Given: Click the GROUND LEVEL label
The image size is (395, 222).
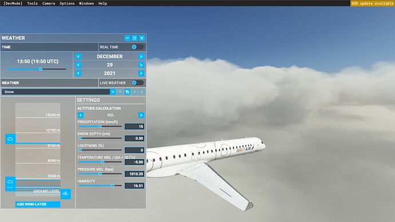Looking at the screenshot, I should point(46,191).
